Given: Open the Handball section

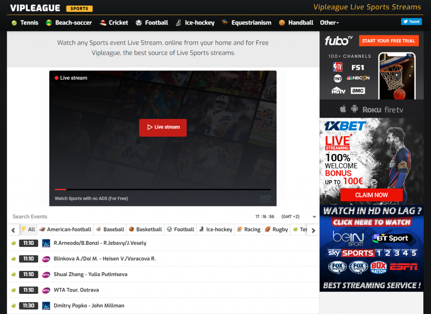Looking at the screenshot, I should coord(296,23).
